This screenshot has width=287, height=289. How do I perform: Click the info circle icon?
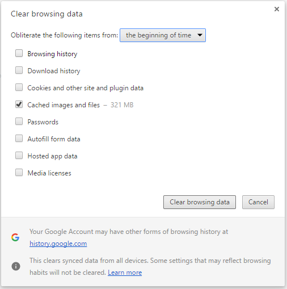pyautogui.click(x=16, y=266)
